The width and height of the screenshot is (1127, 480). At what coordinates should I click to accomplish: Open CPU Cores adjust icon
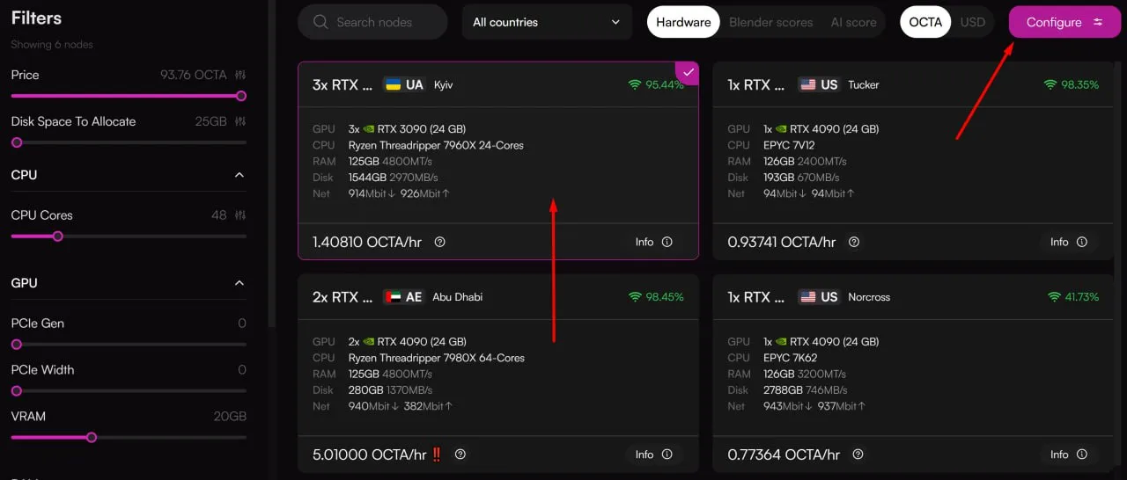(240, 215)
